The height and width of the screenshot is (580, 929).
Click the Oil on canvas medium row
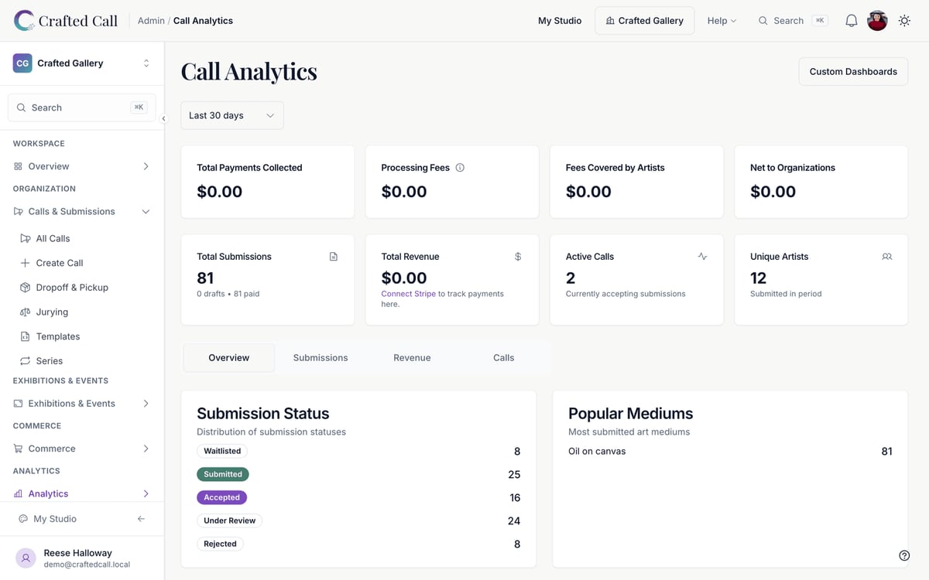[730, 452]
